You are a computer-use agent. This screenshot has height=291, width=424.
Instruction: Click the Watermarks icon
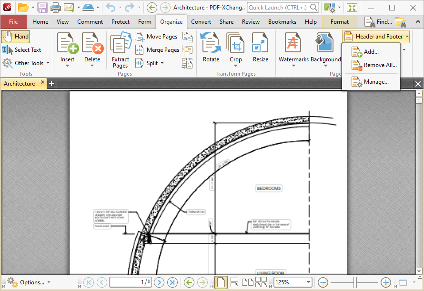click(293, 43)
